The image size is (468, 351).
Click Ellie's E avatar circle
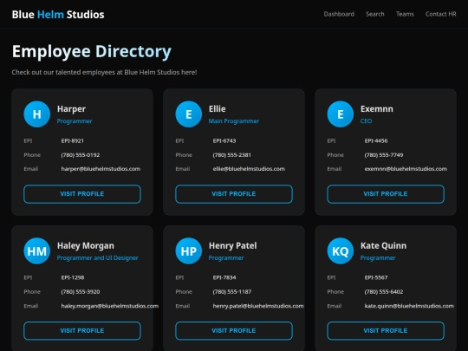[188, 114]
